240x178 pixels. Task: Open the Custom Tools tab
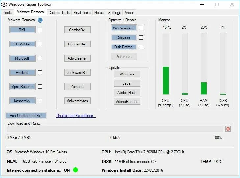click(x=59, y=13)
